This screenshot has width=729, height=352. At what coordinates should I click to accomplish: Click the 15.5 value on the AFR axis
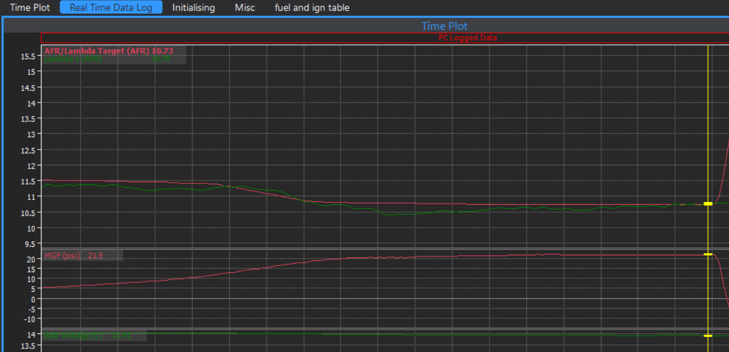[28, 56]
